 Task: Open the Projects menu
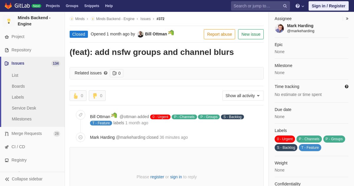point(53,6)
